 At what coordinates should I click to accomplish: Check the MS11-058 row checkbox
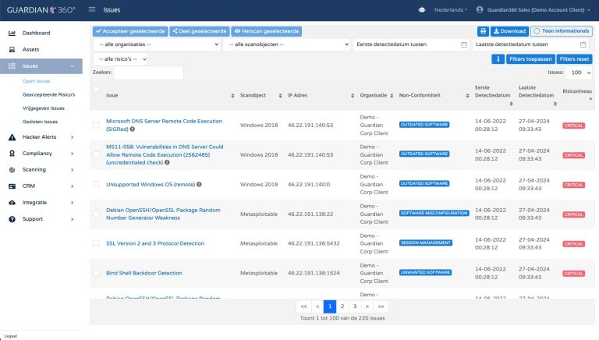pos(96,154)
